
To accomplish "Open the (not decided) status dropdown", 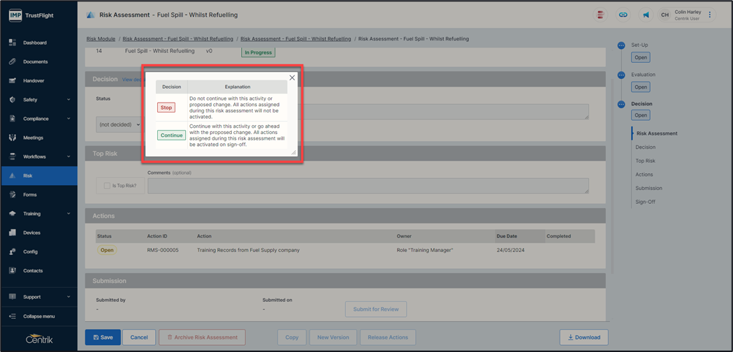I will click(119, 125).
